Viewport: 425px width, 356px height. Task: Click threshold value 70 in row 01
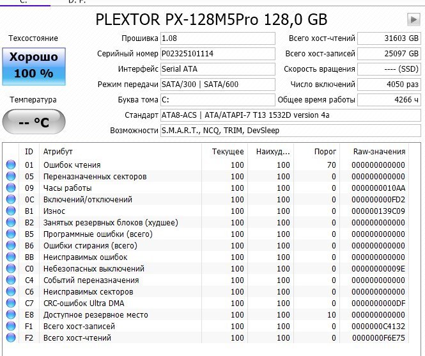coord(331,165)
